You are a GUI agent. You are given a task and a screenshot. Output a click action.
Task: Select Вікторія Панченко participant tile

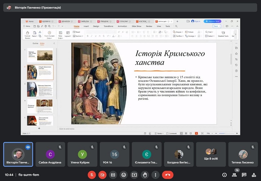click(18, 154)
